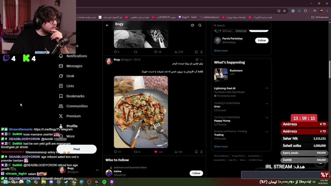The image size is (331, 186).
Task: Click Bogy avatar on pizza post
Action: 109,61
